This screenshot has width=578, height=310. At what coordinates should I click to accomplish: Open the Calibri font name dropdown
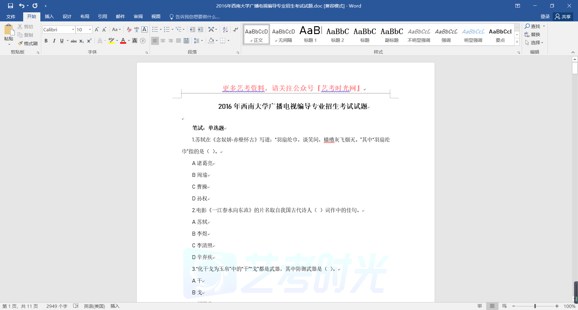tap(73, 30)
